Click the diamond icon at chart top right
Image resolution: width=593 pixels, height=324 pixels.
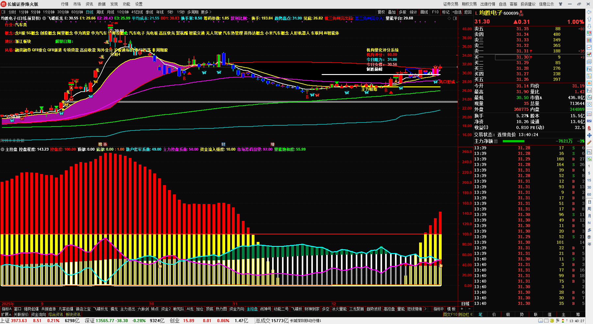tap(449, 19)
